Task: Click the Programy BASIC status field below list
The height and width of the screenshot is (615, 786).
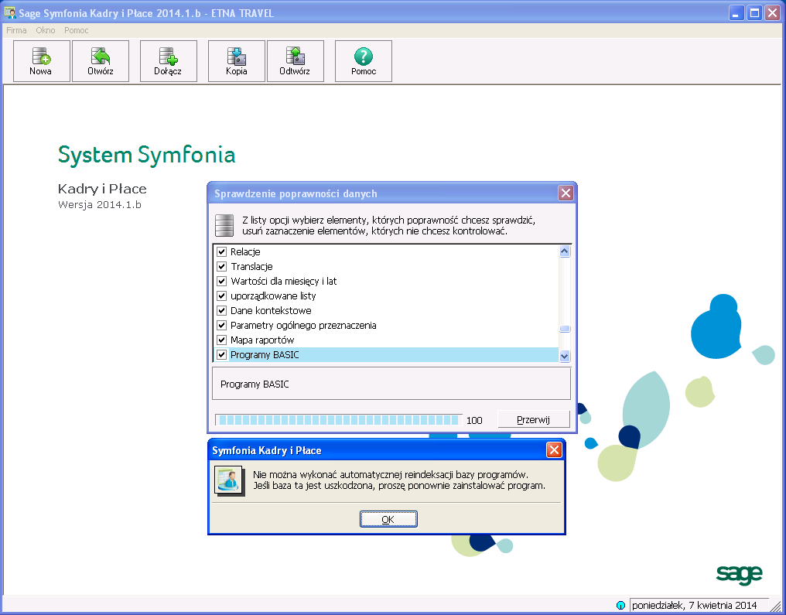Action: point(391,384)
